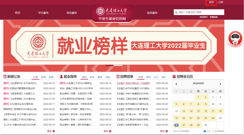This screenshot has height=135, width=244.
Task: Switch to 政策 tab in 新闻公告
Action: coord(51,77)
